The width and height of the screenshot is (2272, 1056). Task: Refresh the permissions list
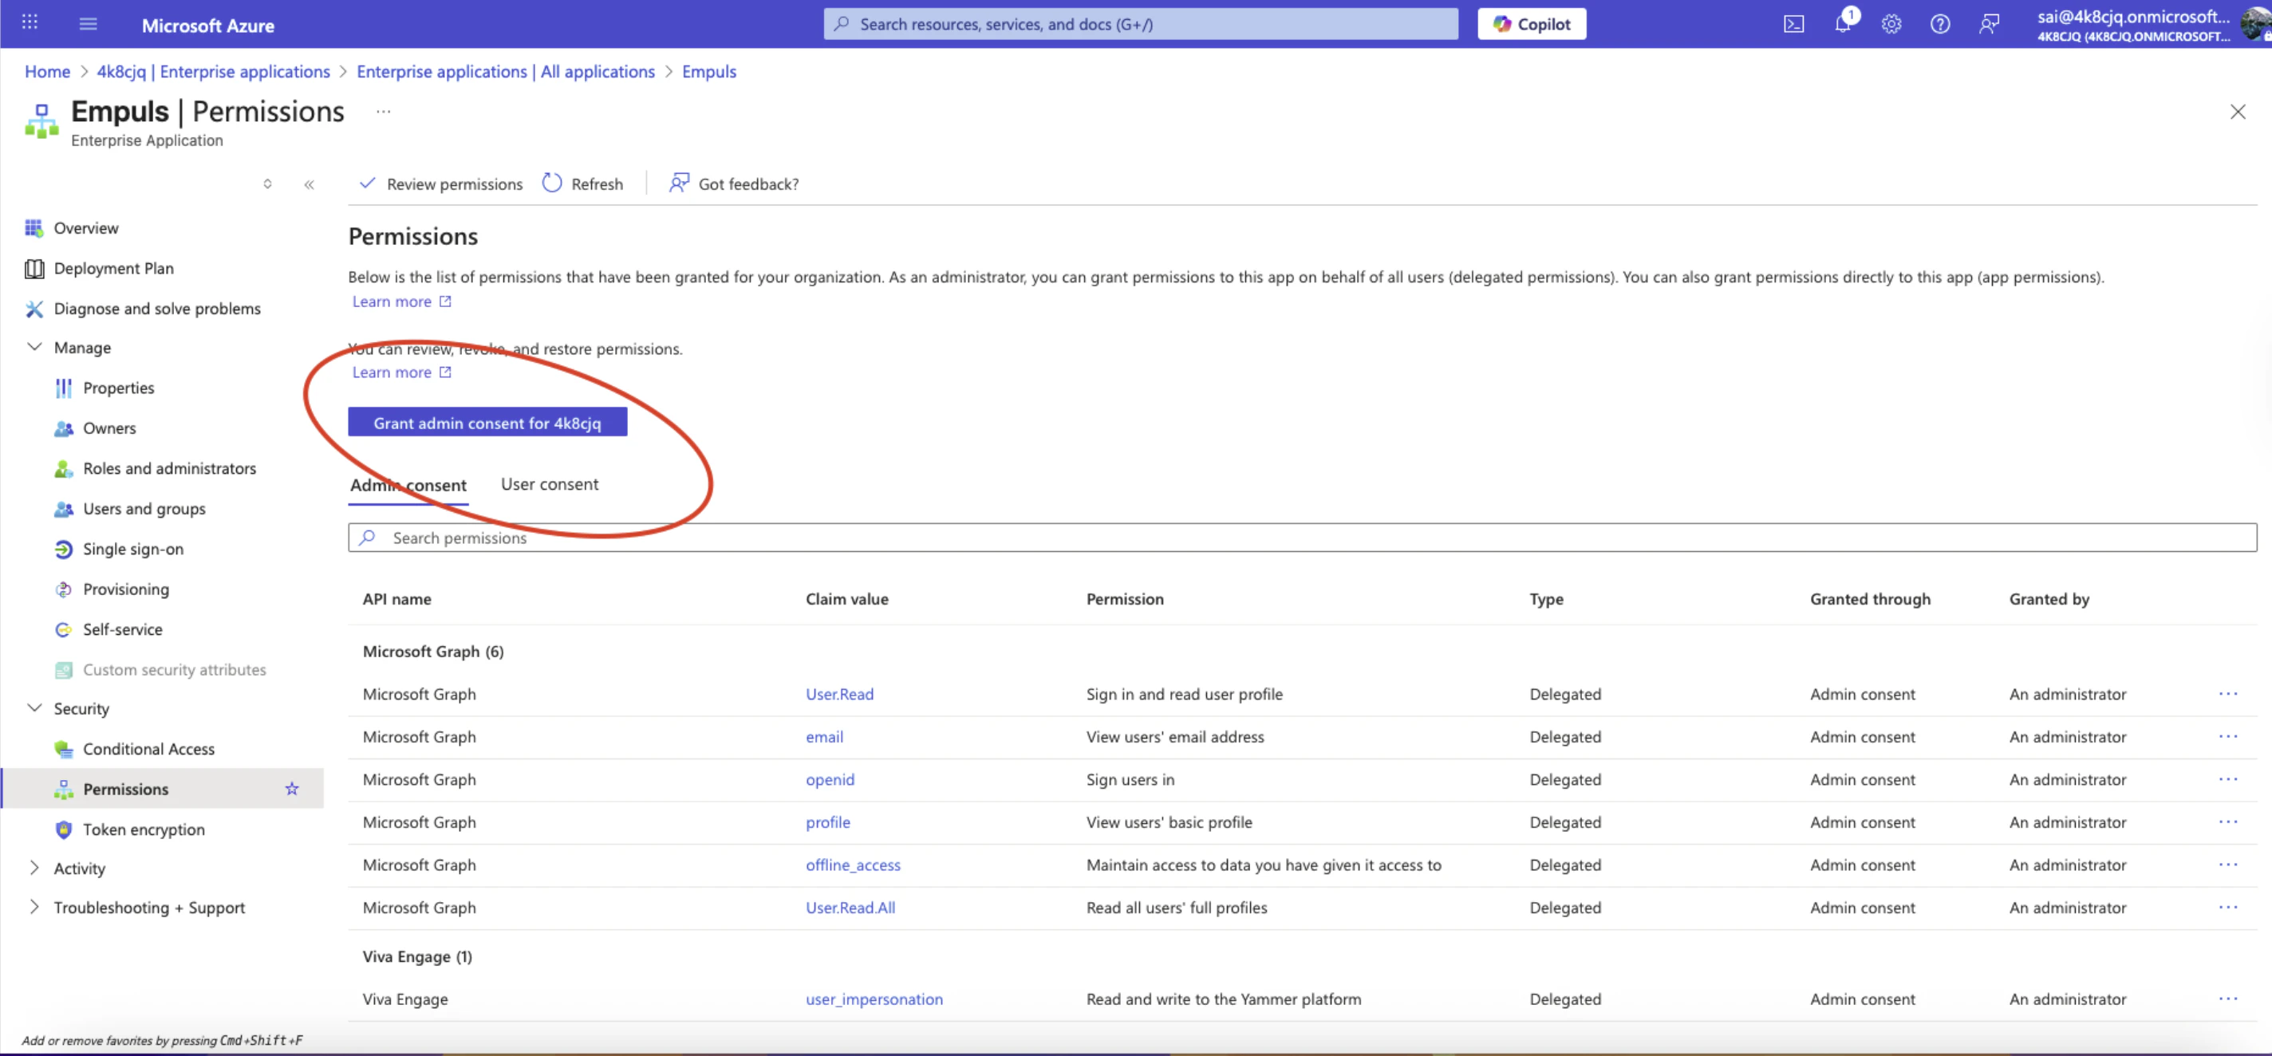(583, 184)
